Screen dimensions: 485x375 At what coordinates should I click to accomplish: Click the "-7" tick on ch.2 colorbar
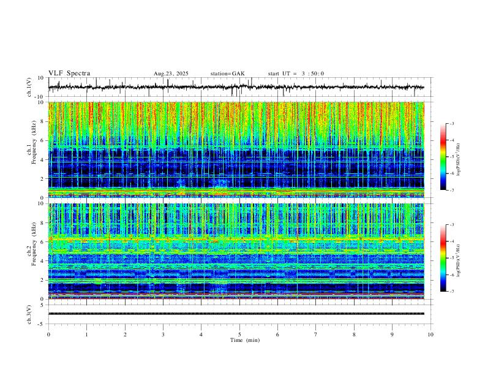point(452,292)
